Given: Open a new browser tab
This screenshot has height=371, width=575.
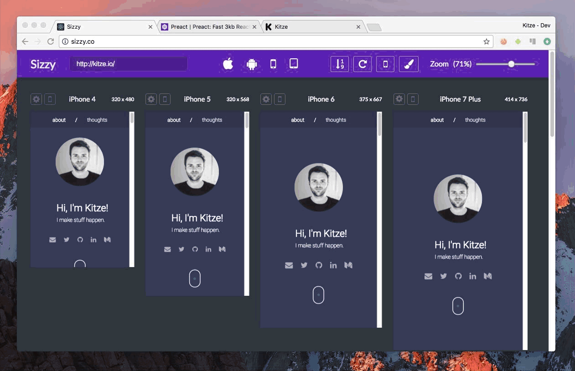Looking at the screenshot, I should tap(374, 27).
